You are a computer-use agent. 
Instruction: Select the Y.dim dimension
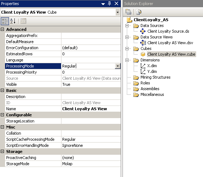click(152, 71)
